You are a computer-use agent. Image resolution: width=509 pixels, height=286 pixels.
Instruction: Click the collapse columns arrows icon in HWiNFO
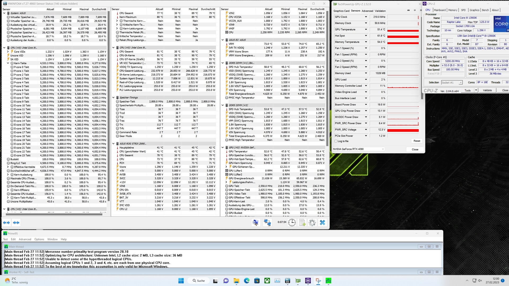pyautogui.click(x=16, y=223)
